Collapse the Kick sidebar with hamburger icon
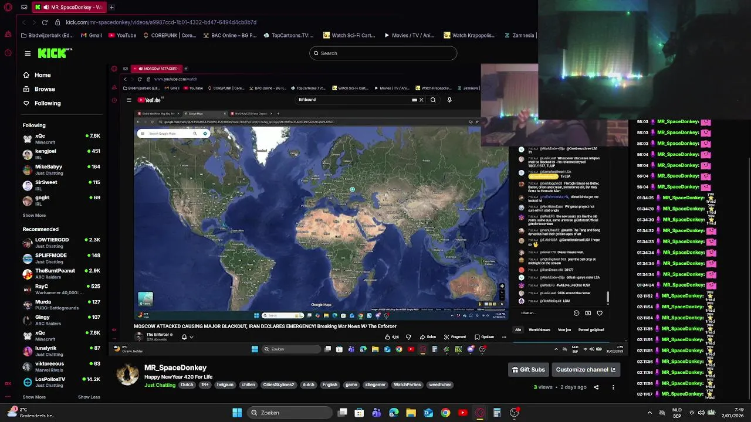Image resolution: width=751 pixels, height=422 pixels. point(28,53)
